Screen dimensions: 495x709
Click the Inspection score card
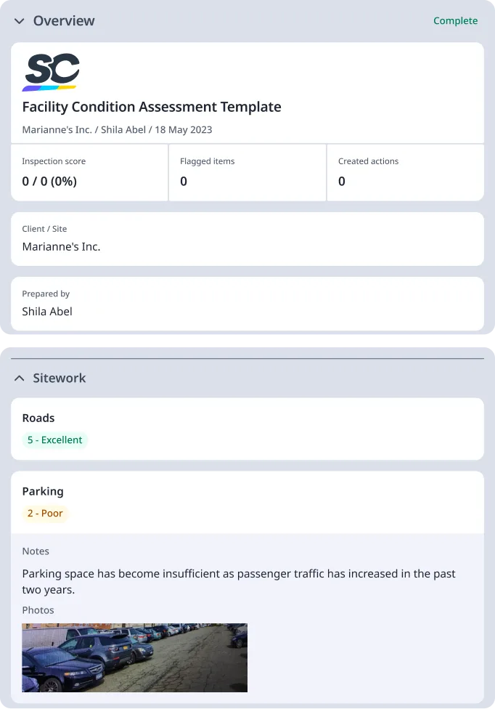(x=89, y=172)
